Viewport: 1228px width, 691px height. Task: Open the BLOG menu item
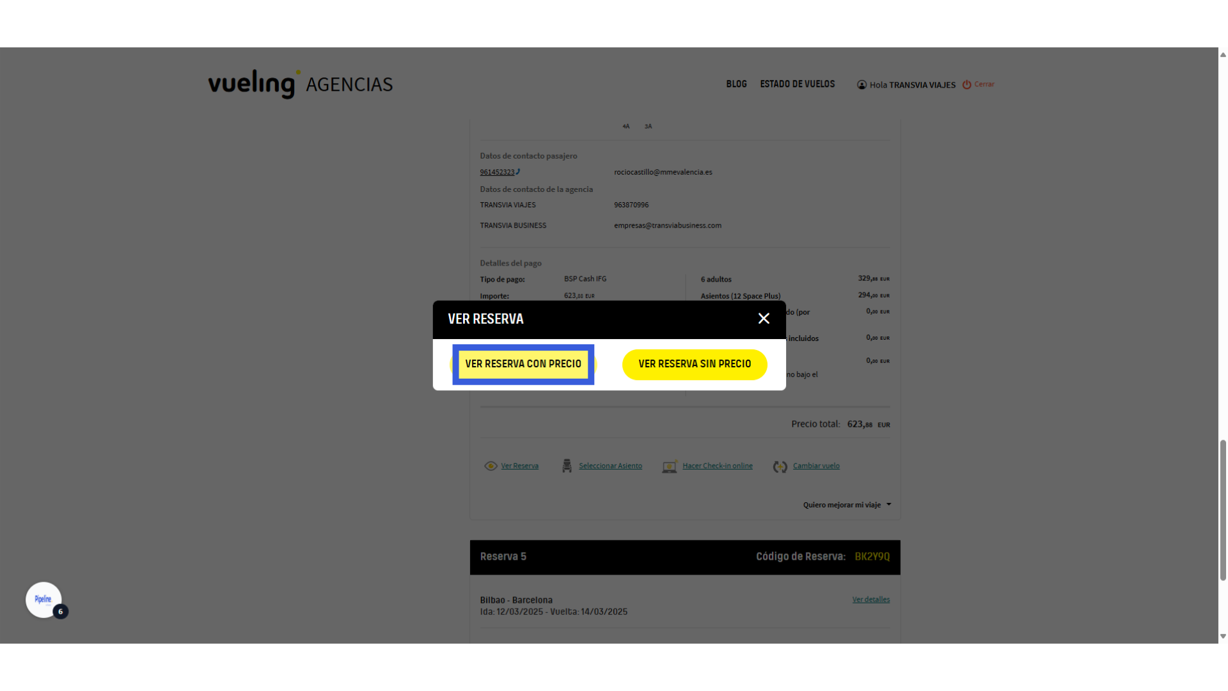(736, 84)
